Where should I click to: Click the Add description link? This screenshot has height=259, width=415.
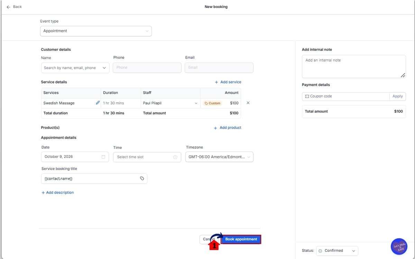(x=58, y=193)
